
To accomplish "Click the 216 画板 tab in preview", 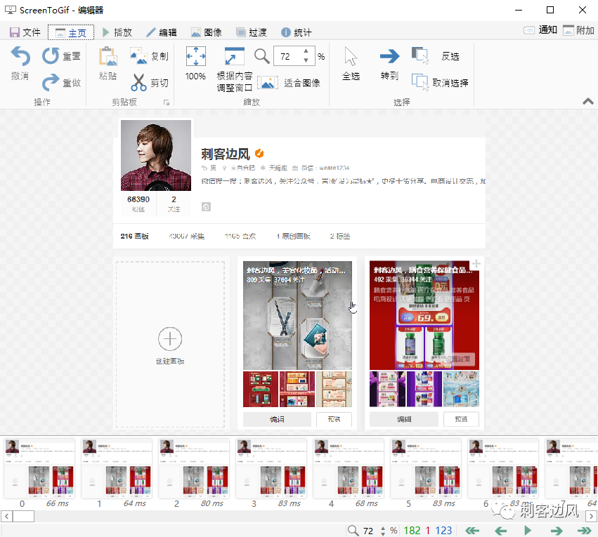I will tap(134, 236).
